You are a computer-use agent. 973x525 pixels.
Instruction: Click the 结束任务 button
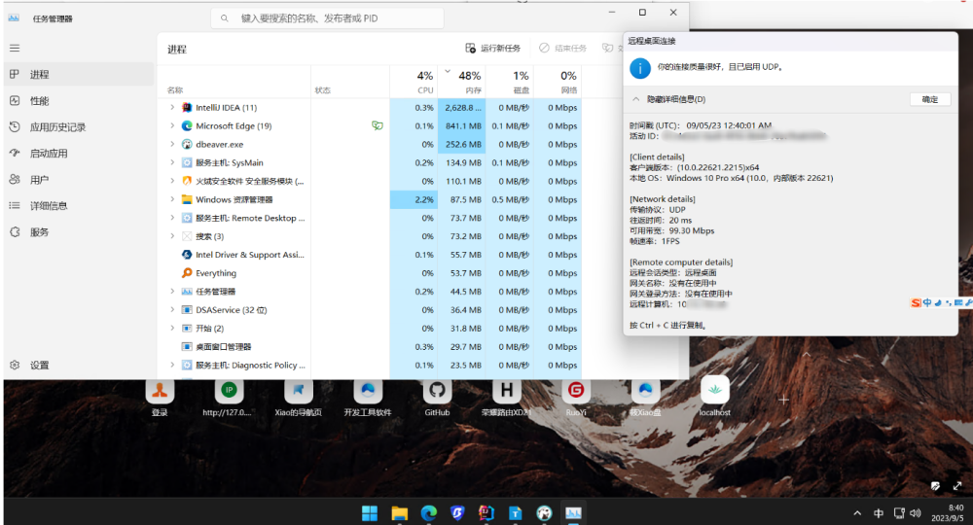pyautogui.click(x=562, y=49)
